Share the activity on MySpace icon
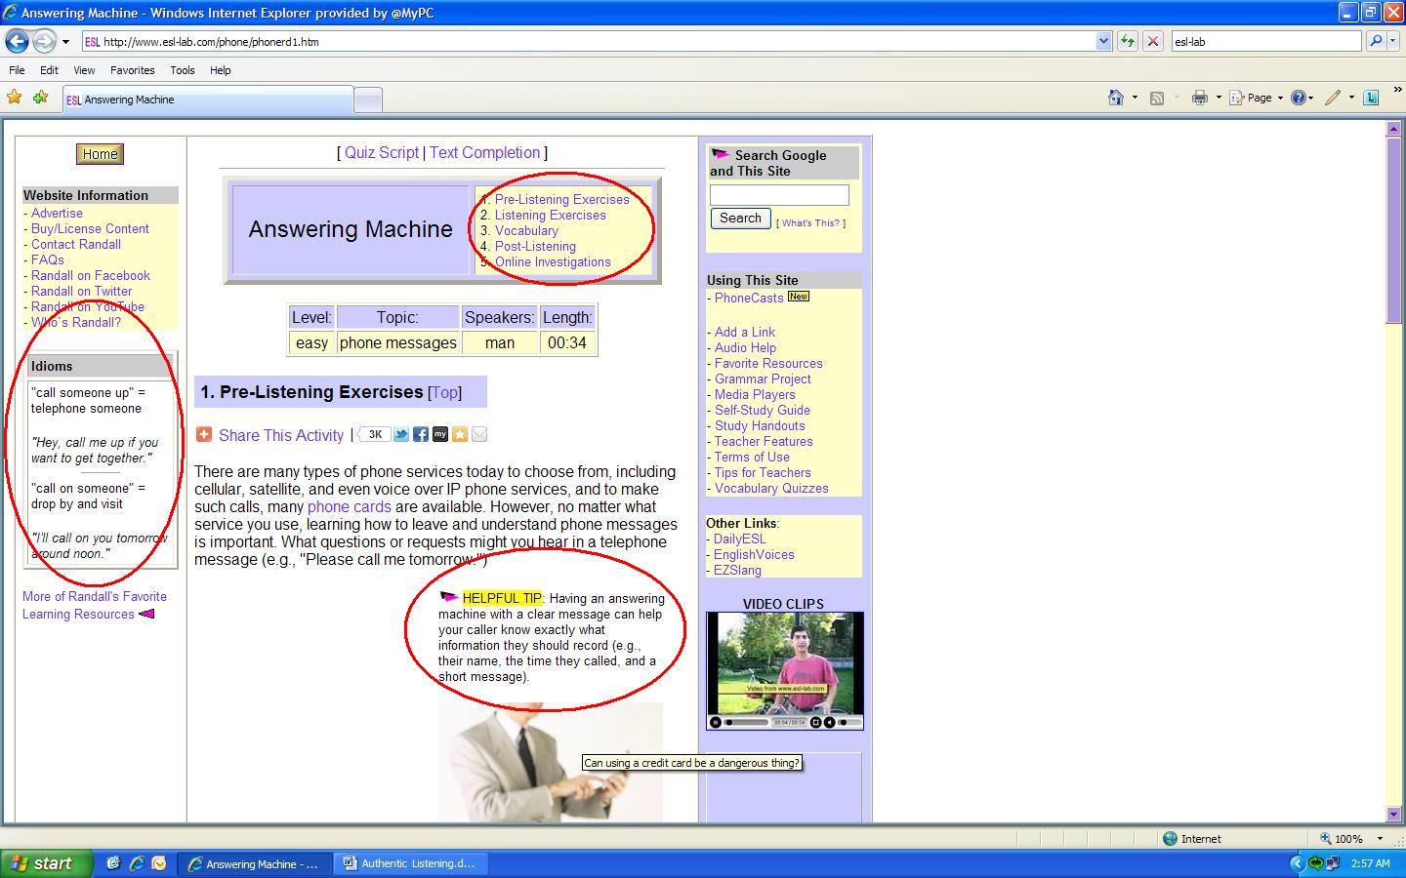 click(440, 434)
